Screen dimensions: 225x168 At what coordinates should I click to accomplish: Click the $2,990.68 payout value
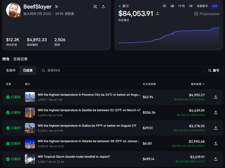[x=197, y=141]
